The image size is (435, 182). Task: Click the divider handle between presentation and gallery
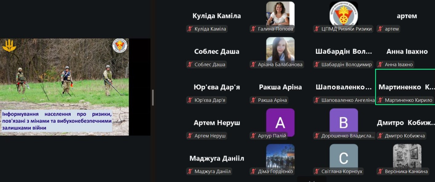pos(153,98)
